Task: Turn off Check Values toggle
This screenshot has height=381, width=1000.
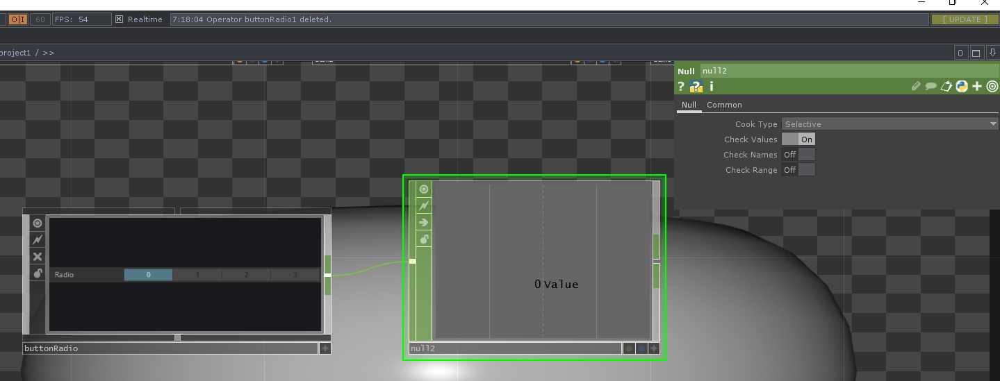Action: point(798,139)
